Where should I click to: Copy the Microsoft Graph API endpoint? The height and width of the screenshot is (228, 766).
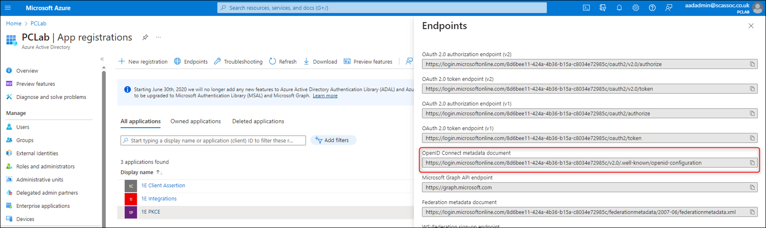pos(752,187)
